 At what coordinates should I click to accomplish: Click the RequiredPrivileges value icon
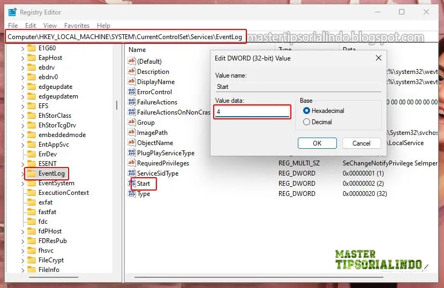coord(131,163)
